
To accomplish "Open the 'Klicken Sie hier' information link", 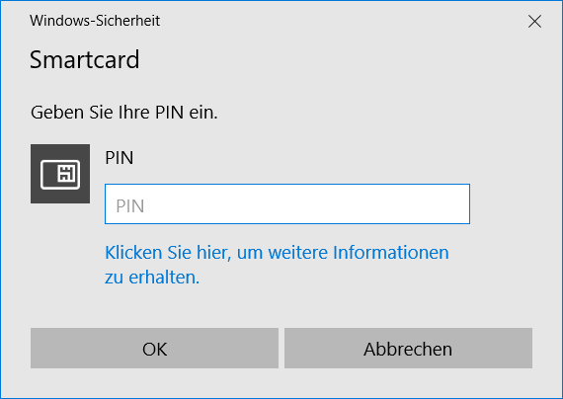I will 277,265.
